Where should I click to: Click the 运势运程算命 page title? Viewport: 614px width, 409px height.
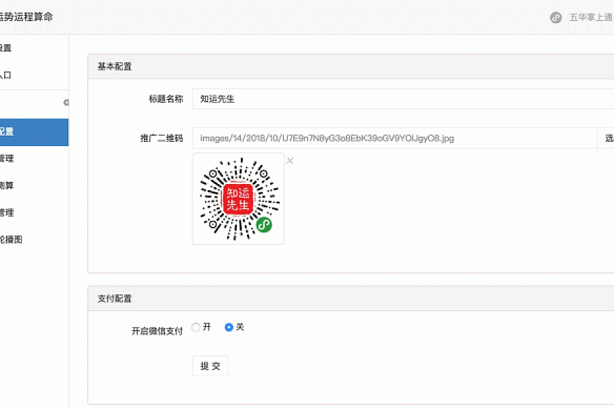pos(26,17)
